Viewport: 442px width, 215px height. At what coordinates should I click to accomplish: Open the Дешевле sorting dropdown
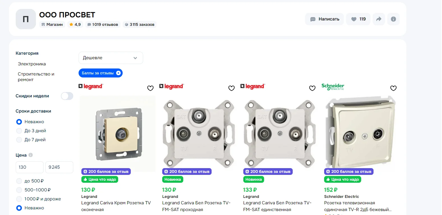coord(111,58)
